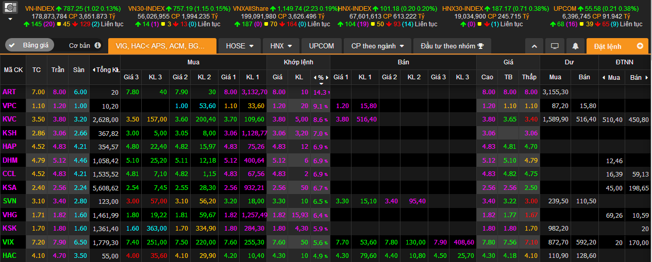Image resolution: width=652 pixels, height=262 pixels.
Task: Select HAC stock symbol
Action: tap(9, 255)
